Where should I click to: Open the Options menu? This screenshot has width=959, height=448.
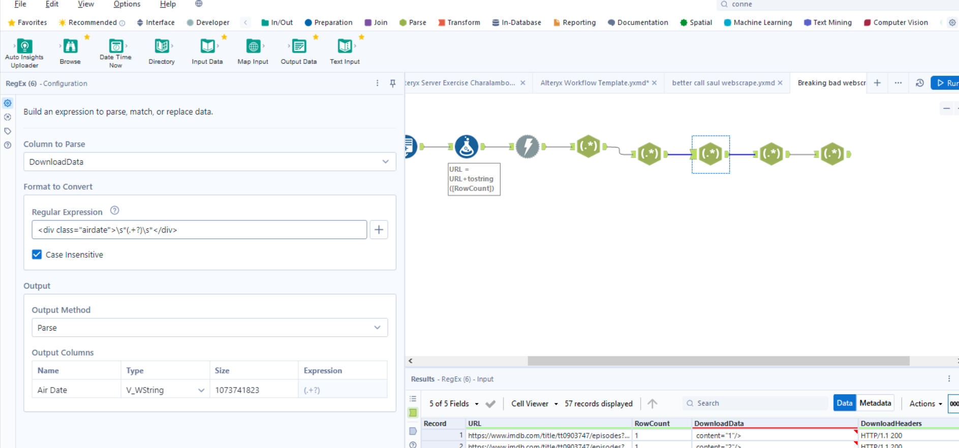pos(127,4)
